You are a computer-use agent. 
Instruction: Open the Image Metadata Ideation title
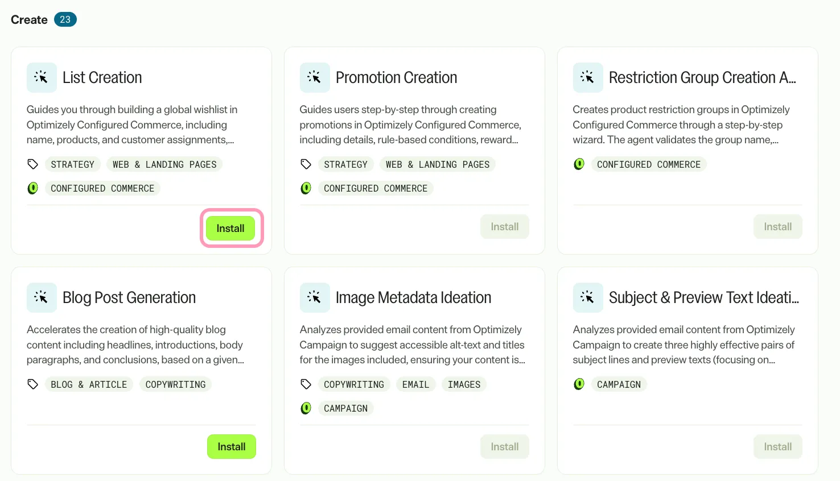coord(414,297)
